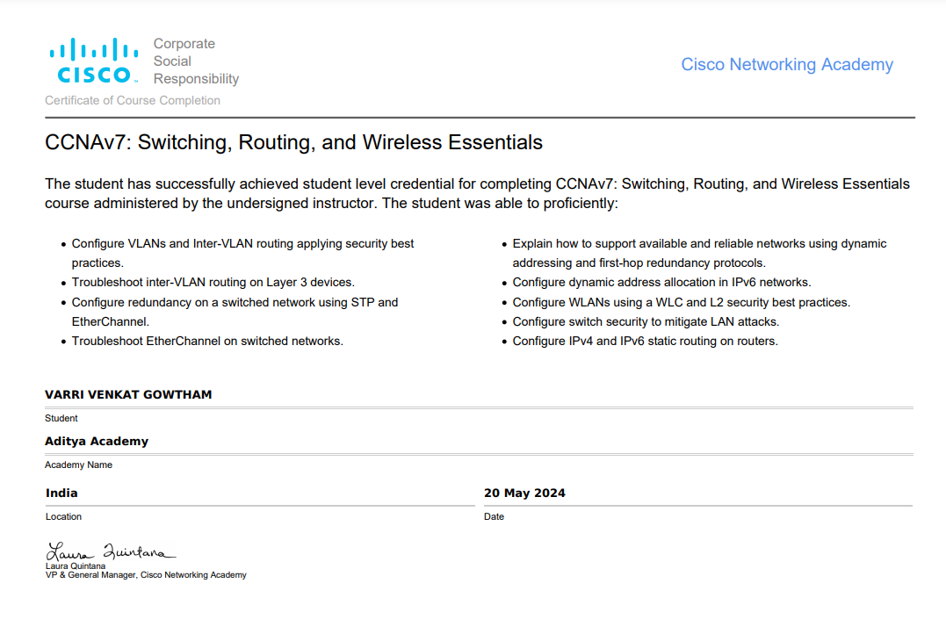Click the VP & General Manager title line
This screenshot has height=641, width=946.
point(146,575)
